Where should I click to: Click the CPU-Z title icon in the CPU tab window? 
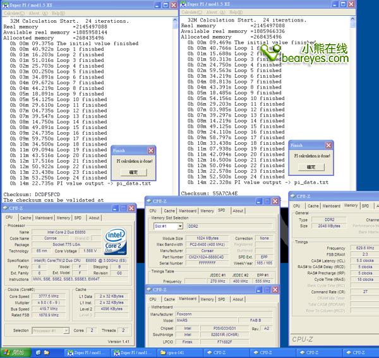coord(5,208)
